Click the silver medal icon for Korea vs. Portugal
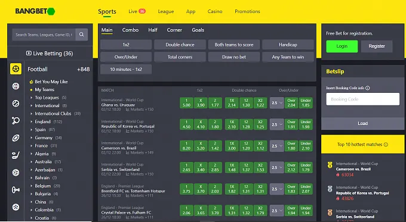 click(330, 189)
